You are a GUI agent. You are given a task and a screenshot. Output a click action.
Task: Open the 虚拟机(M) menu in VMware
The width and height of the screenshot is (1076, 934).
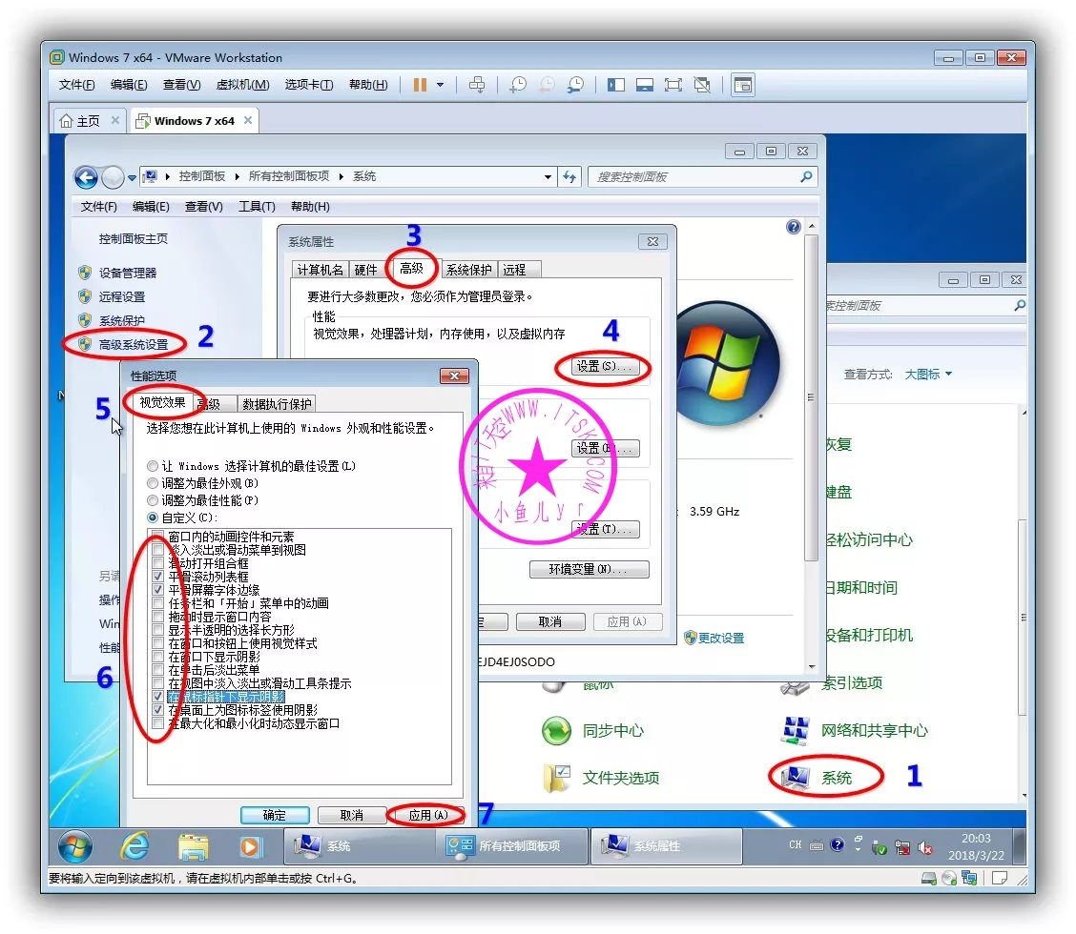(x=242, y=85)
